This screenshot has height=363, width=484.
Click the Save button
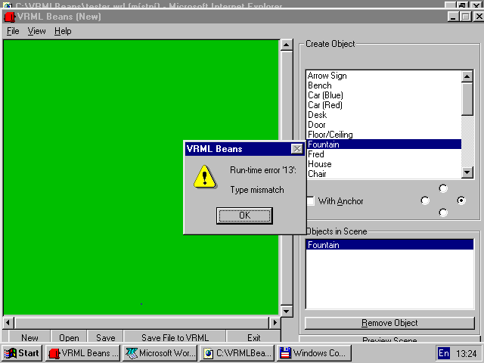[105, 337]
